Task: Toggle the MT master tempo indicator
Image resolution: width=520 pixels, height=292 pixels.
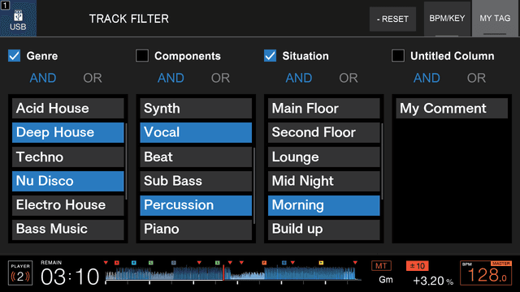Action: [x=381, y=266]
